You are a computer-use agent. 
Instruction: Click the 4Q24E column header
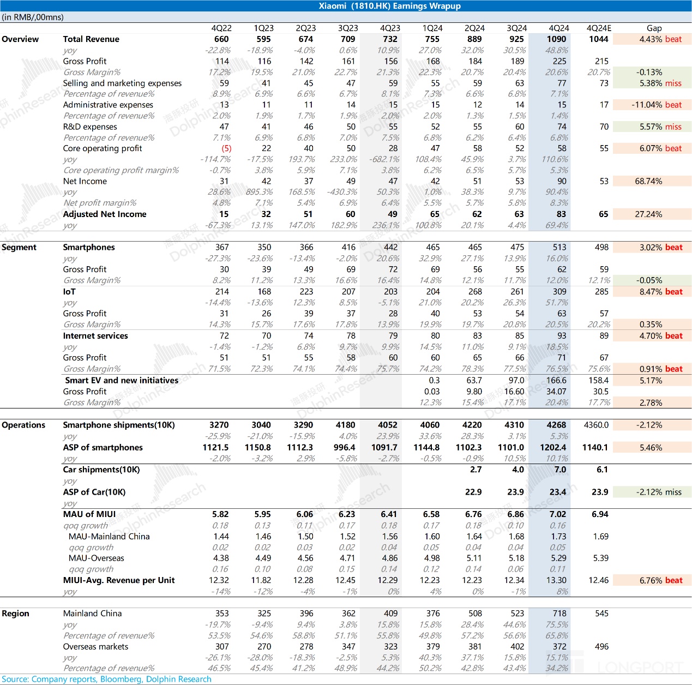[598, 28]
